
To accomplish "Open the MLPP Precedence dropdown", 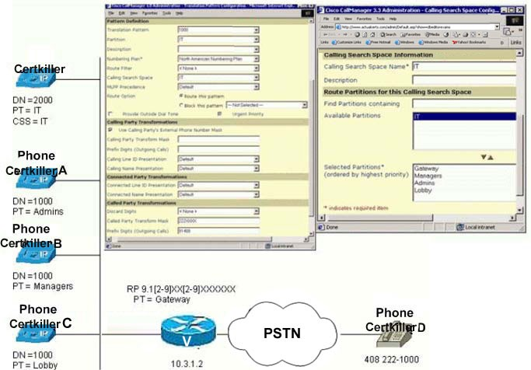I will [x=257, y=87].
